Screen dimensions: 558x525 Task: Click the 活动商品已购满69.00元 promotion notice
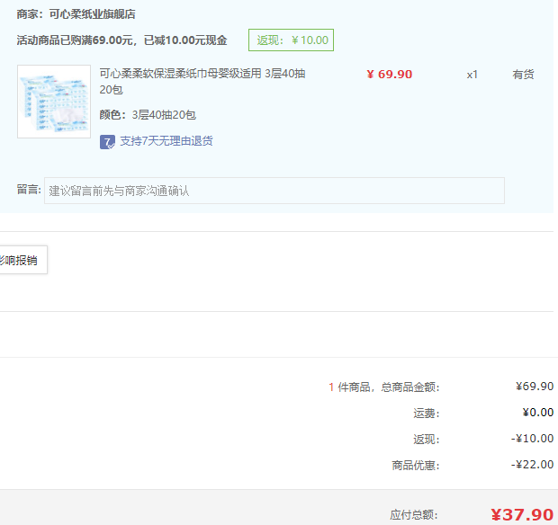coord(121,40)
